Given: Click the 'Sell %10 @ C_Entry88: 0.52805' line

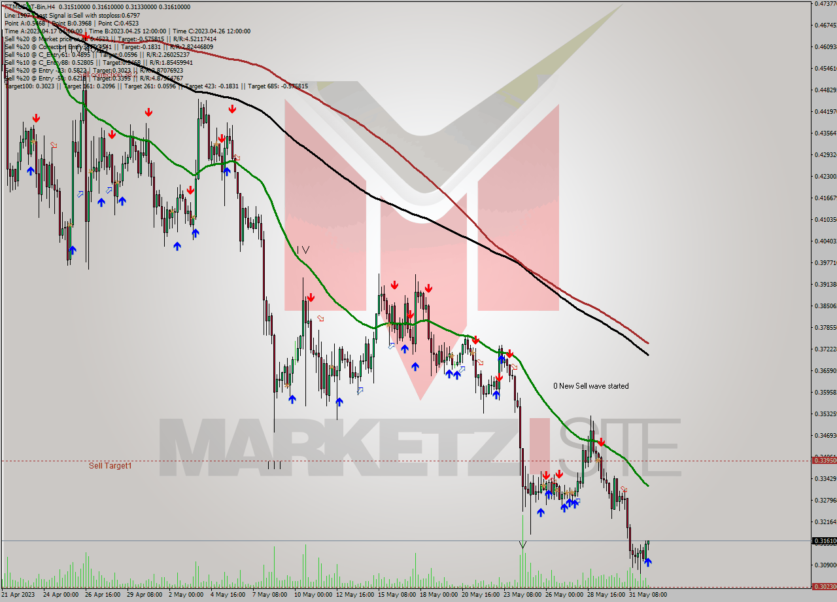Looking at the screenshot, I should coord(98,63).
